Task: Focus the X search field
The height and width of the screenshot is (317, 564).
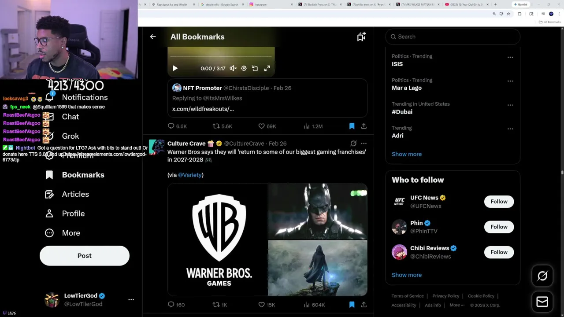Action: pos(453,37)
